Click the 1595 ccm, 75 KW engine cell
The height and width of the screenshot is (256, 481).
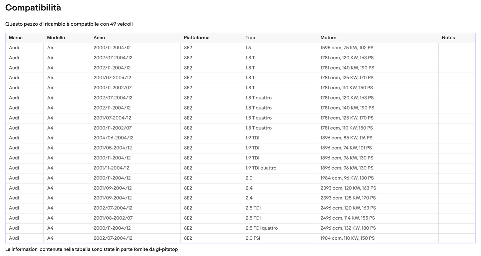(347, 48)
